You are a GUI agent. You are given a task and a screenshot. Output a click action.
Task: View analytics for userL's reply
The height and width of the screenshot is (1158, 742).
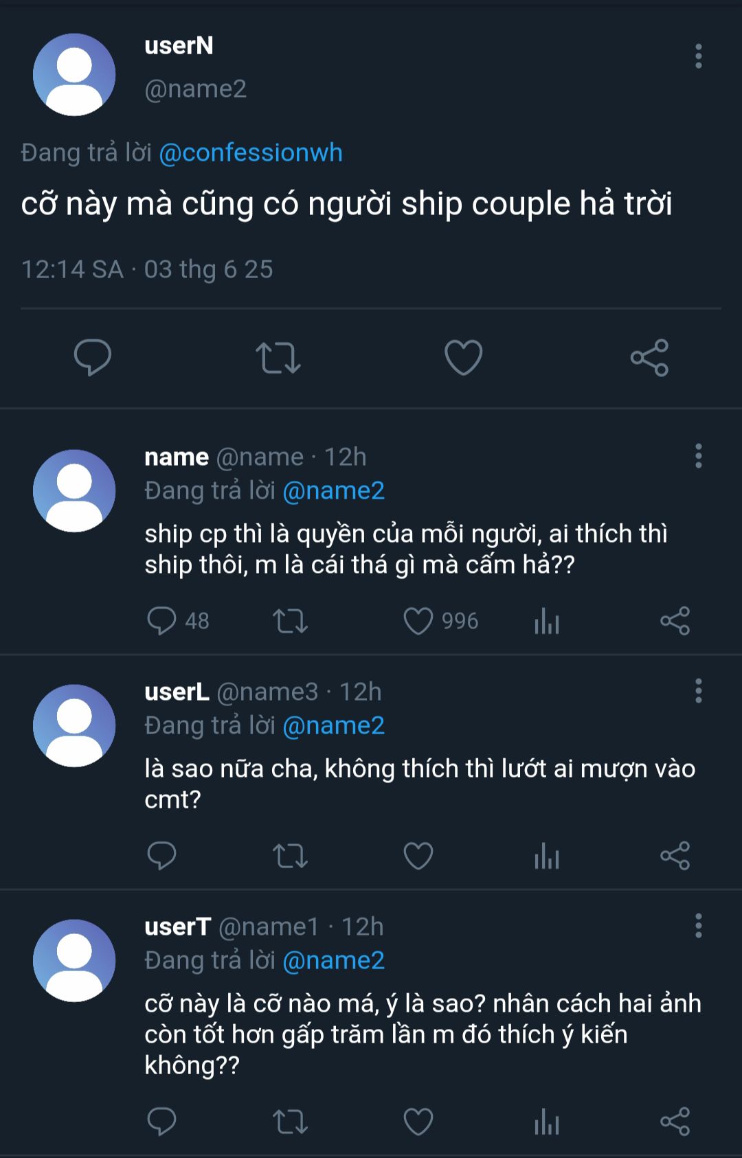coord(547,856)
